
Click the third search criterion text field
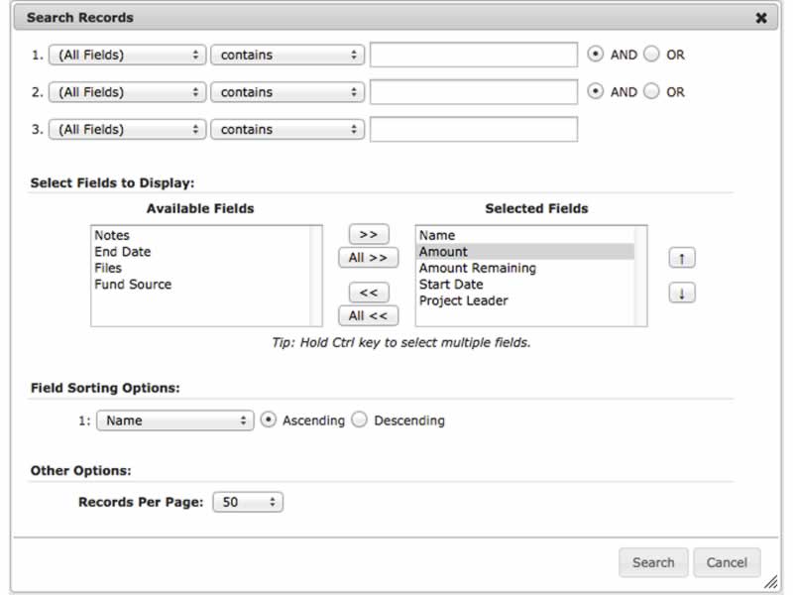coord(473,129)
